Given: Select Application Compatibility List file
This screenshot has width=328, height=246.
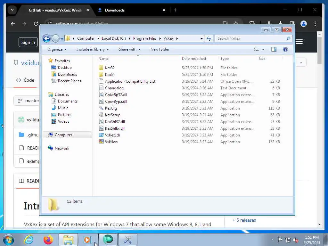Looking at the screenshot, I should tap(130, 81).
